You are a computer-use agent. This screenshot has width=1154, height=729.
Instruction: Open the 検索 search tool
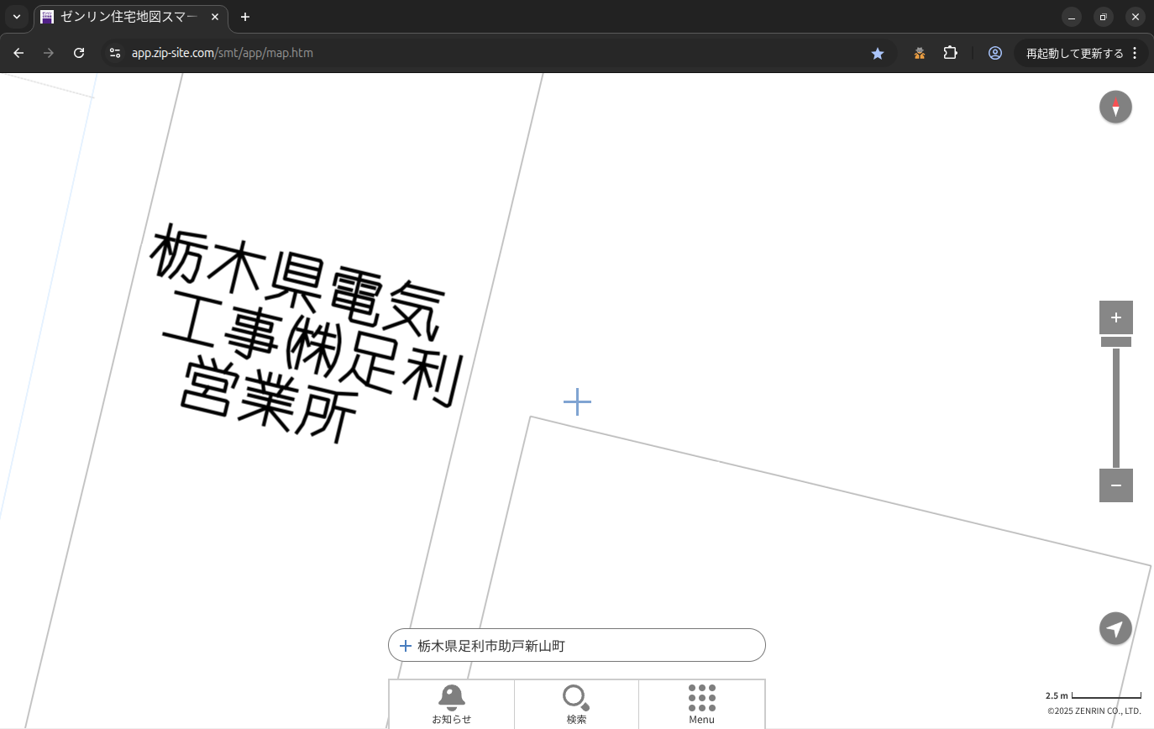576,704
